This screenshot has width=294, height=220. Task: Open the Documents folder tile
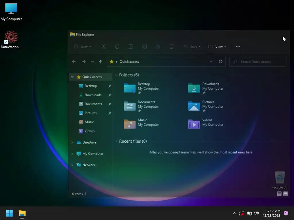click(x=141, y=106)
